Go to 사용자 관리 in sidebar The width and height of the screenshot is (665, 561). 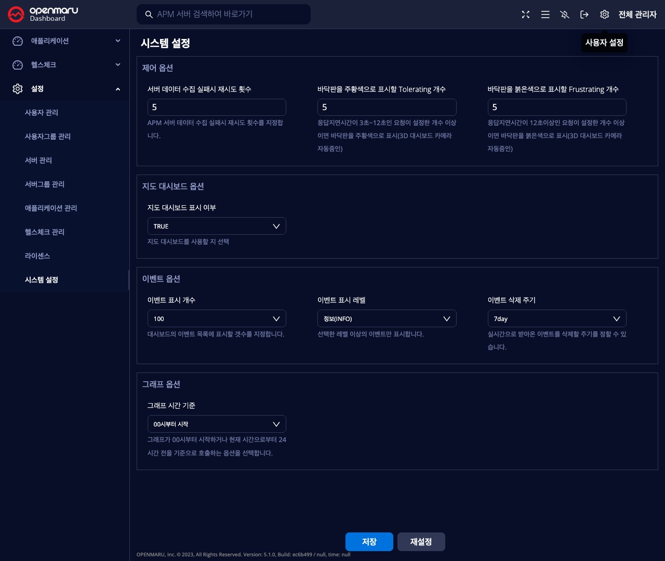tap(42, 113)
